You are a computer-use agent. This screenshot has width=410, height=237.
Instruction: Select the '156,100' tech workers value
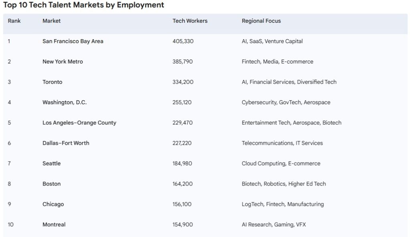(x=182, y=204)
